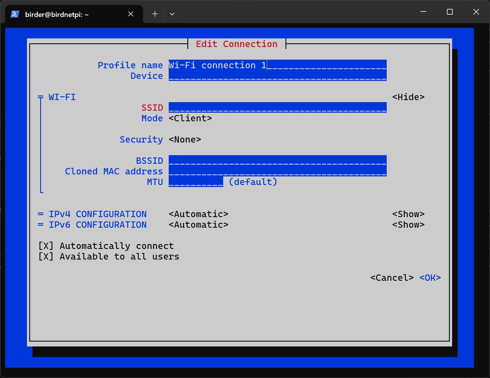This screenshot has width=490, height=378.
Task: Confirm the connection with OK
Action: pos(430,278)
